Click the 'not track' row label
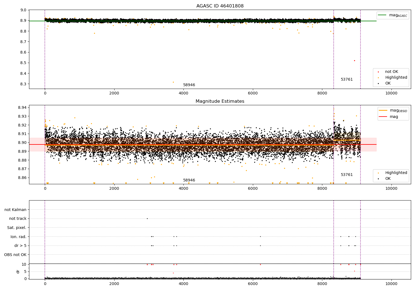The image size is (415, 290). click(x=18, y=219)
